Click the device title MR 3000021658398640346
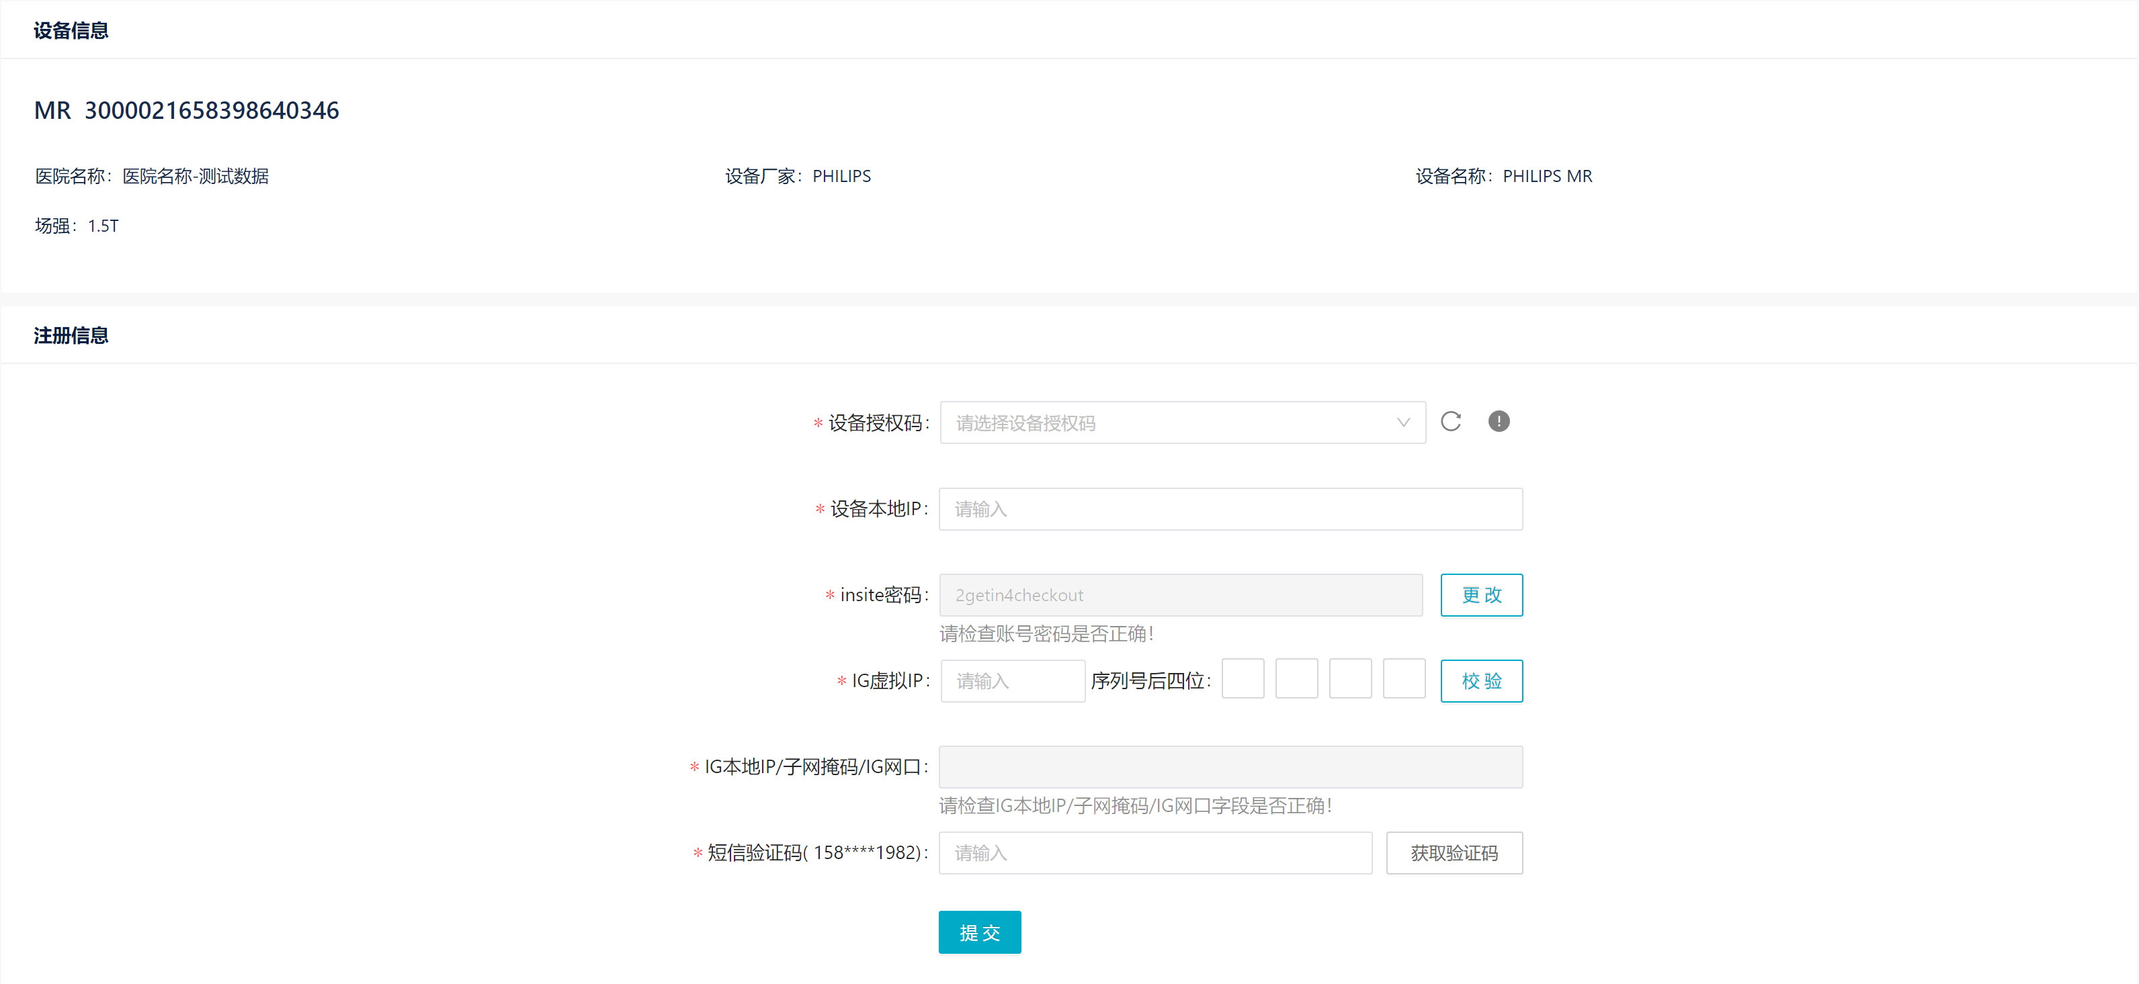The height and width of the screenshot is (984, 2139). click(186, 109)
